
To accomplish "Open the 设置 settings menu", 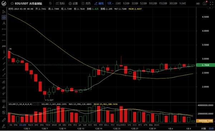I will 73,4.
